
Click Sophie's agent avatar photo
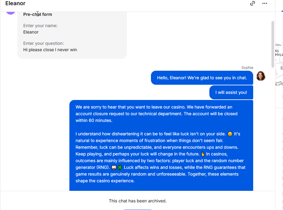click(x=261, y=76)
